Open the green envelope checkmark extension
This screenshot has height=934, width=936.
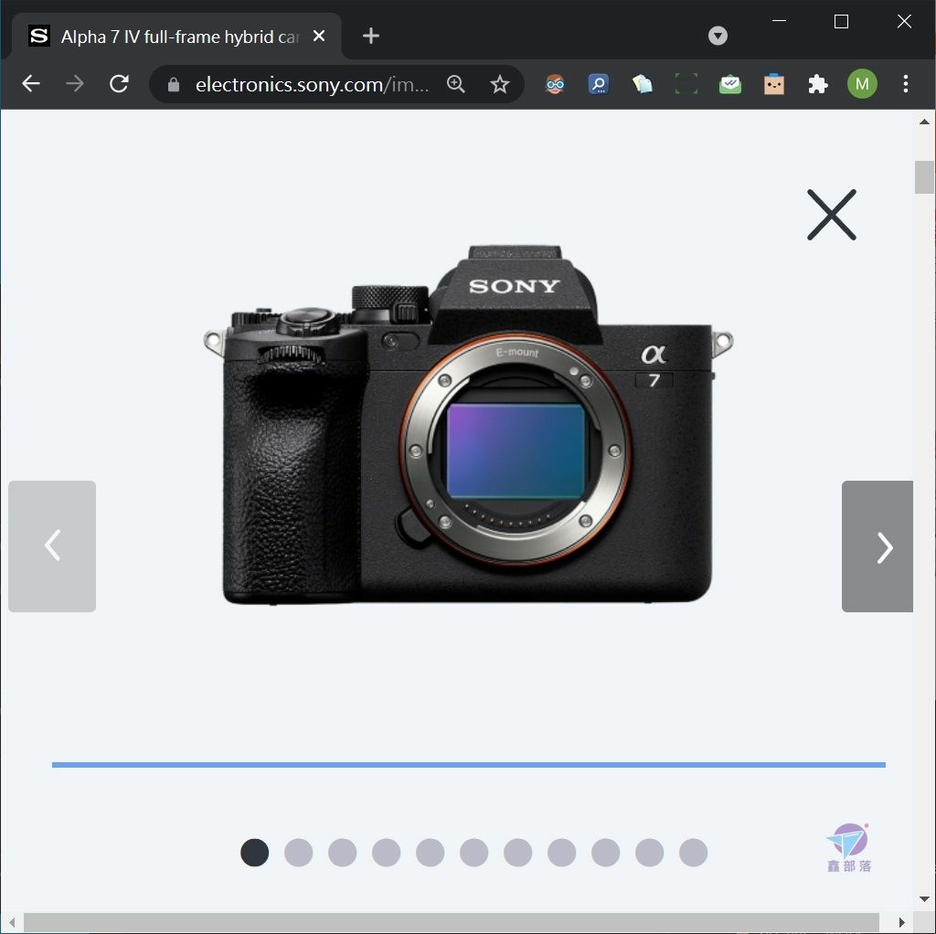click(x=730, y=84)
